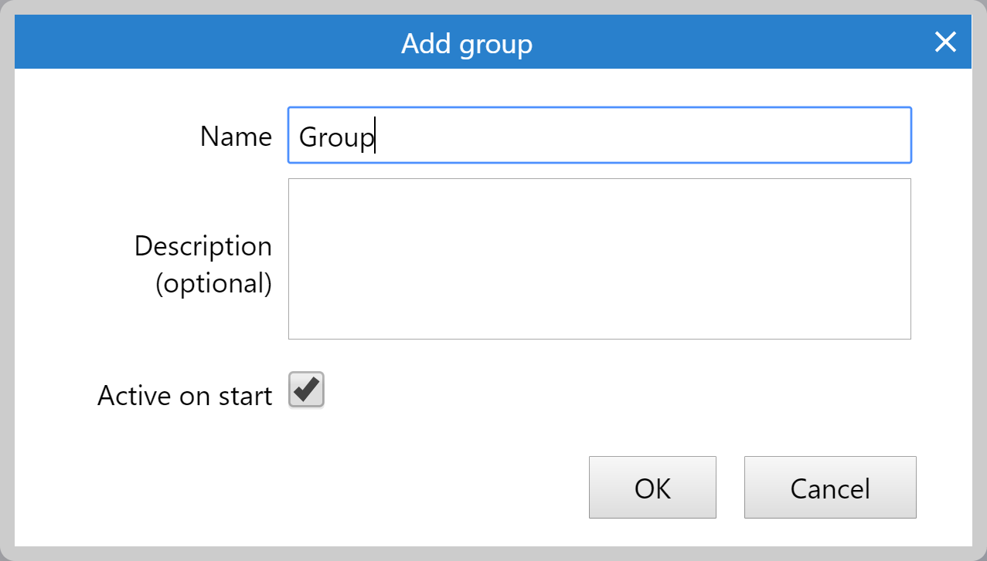The image size is (987, 561).
Task: Cancel adding the new group
Action: coord(829,487)
